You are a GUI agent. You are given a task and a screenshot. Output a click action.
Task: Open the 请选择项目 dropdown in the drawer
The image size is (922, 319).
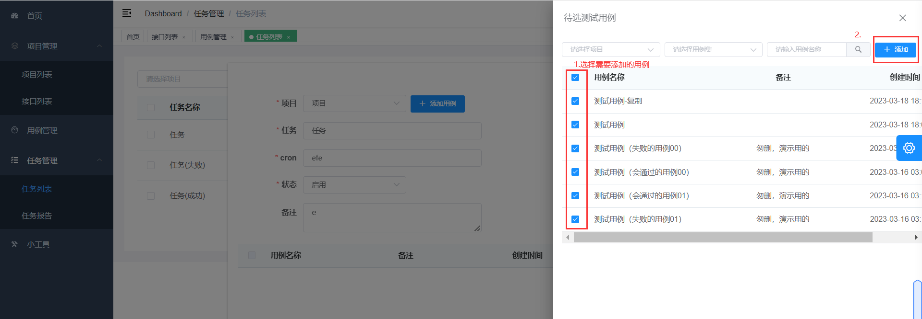pos(611,49)
